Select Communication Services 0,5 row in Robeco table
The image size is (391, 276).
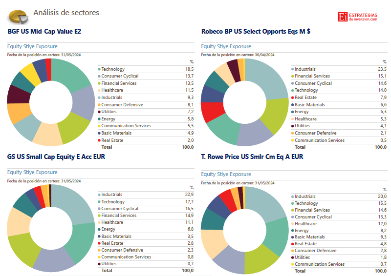pyautogui.click(x=339, y=140)
